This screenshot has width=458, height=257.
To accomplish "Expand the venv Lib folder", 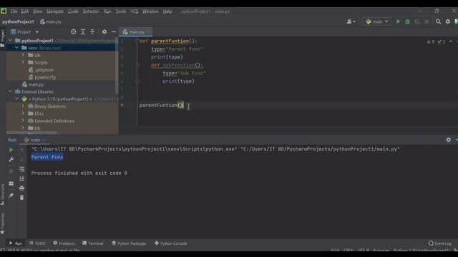I will tap(23, 55).
